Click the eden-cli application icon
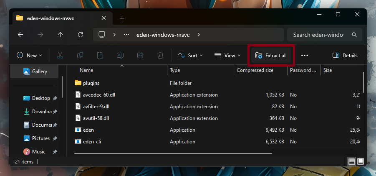 coord(78,142)
